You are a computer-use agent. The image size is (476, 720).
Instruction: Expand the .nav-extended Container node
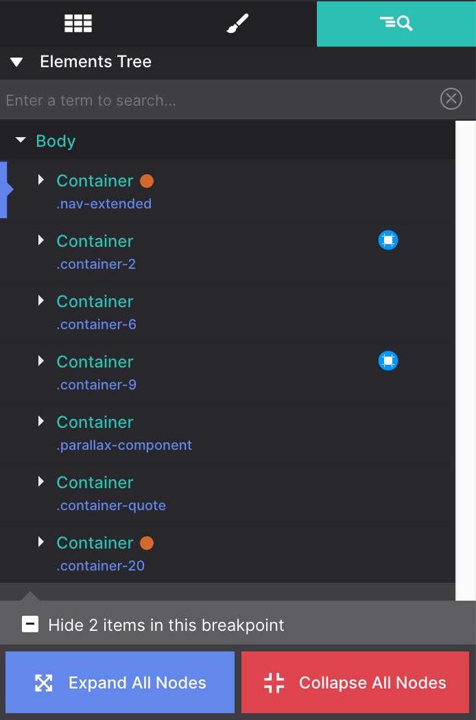(41, 180)
